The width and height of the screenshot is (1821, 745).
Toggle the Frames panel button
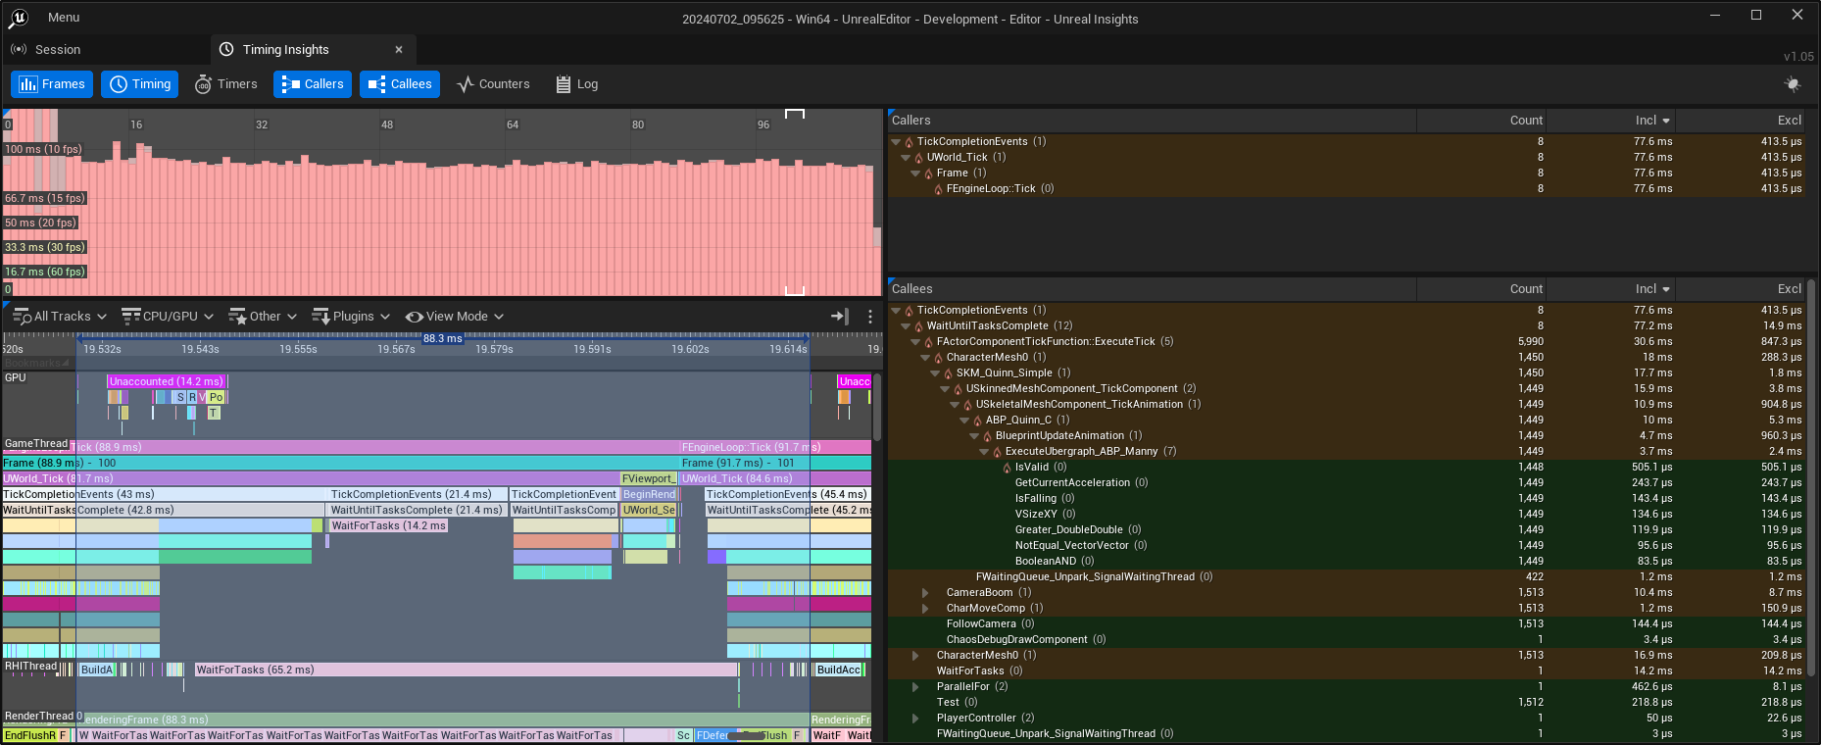(52, 84)
